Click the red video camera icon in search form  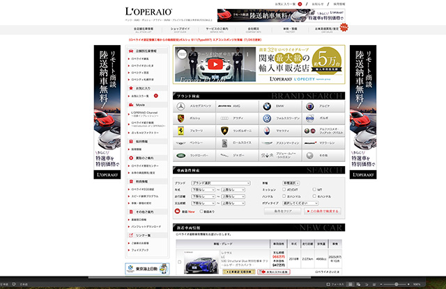(x=177, y=211)
